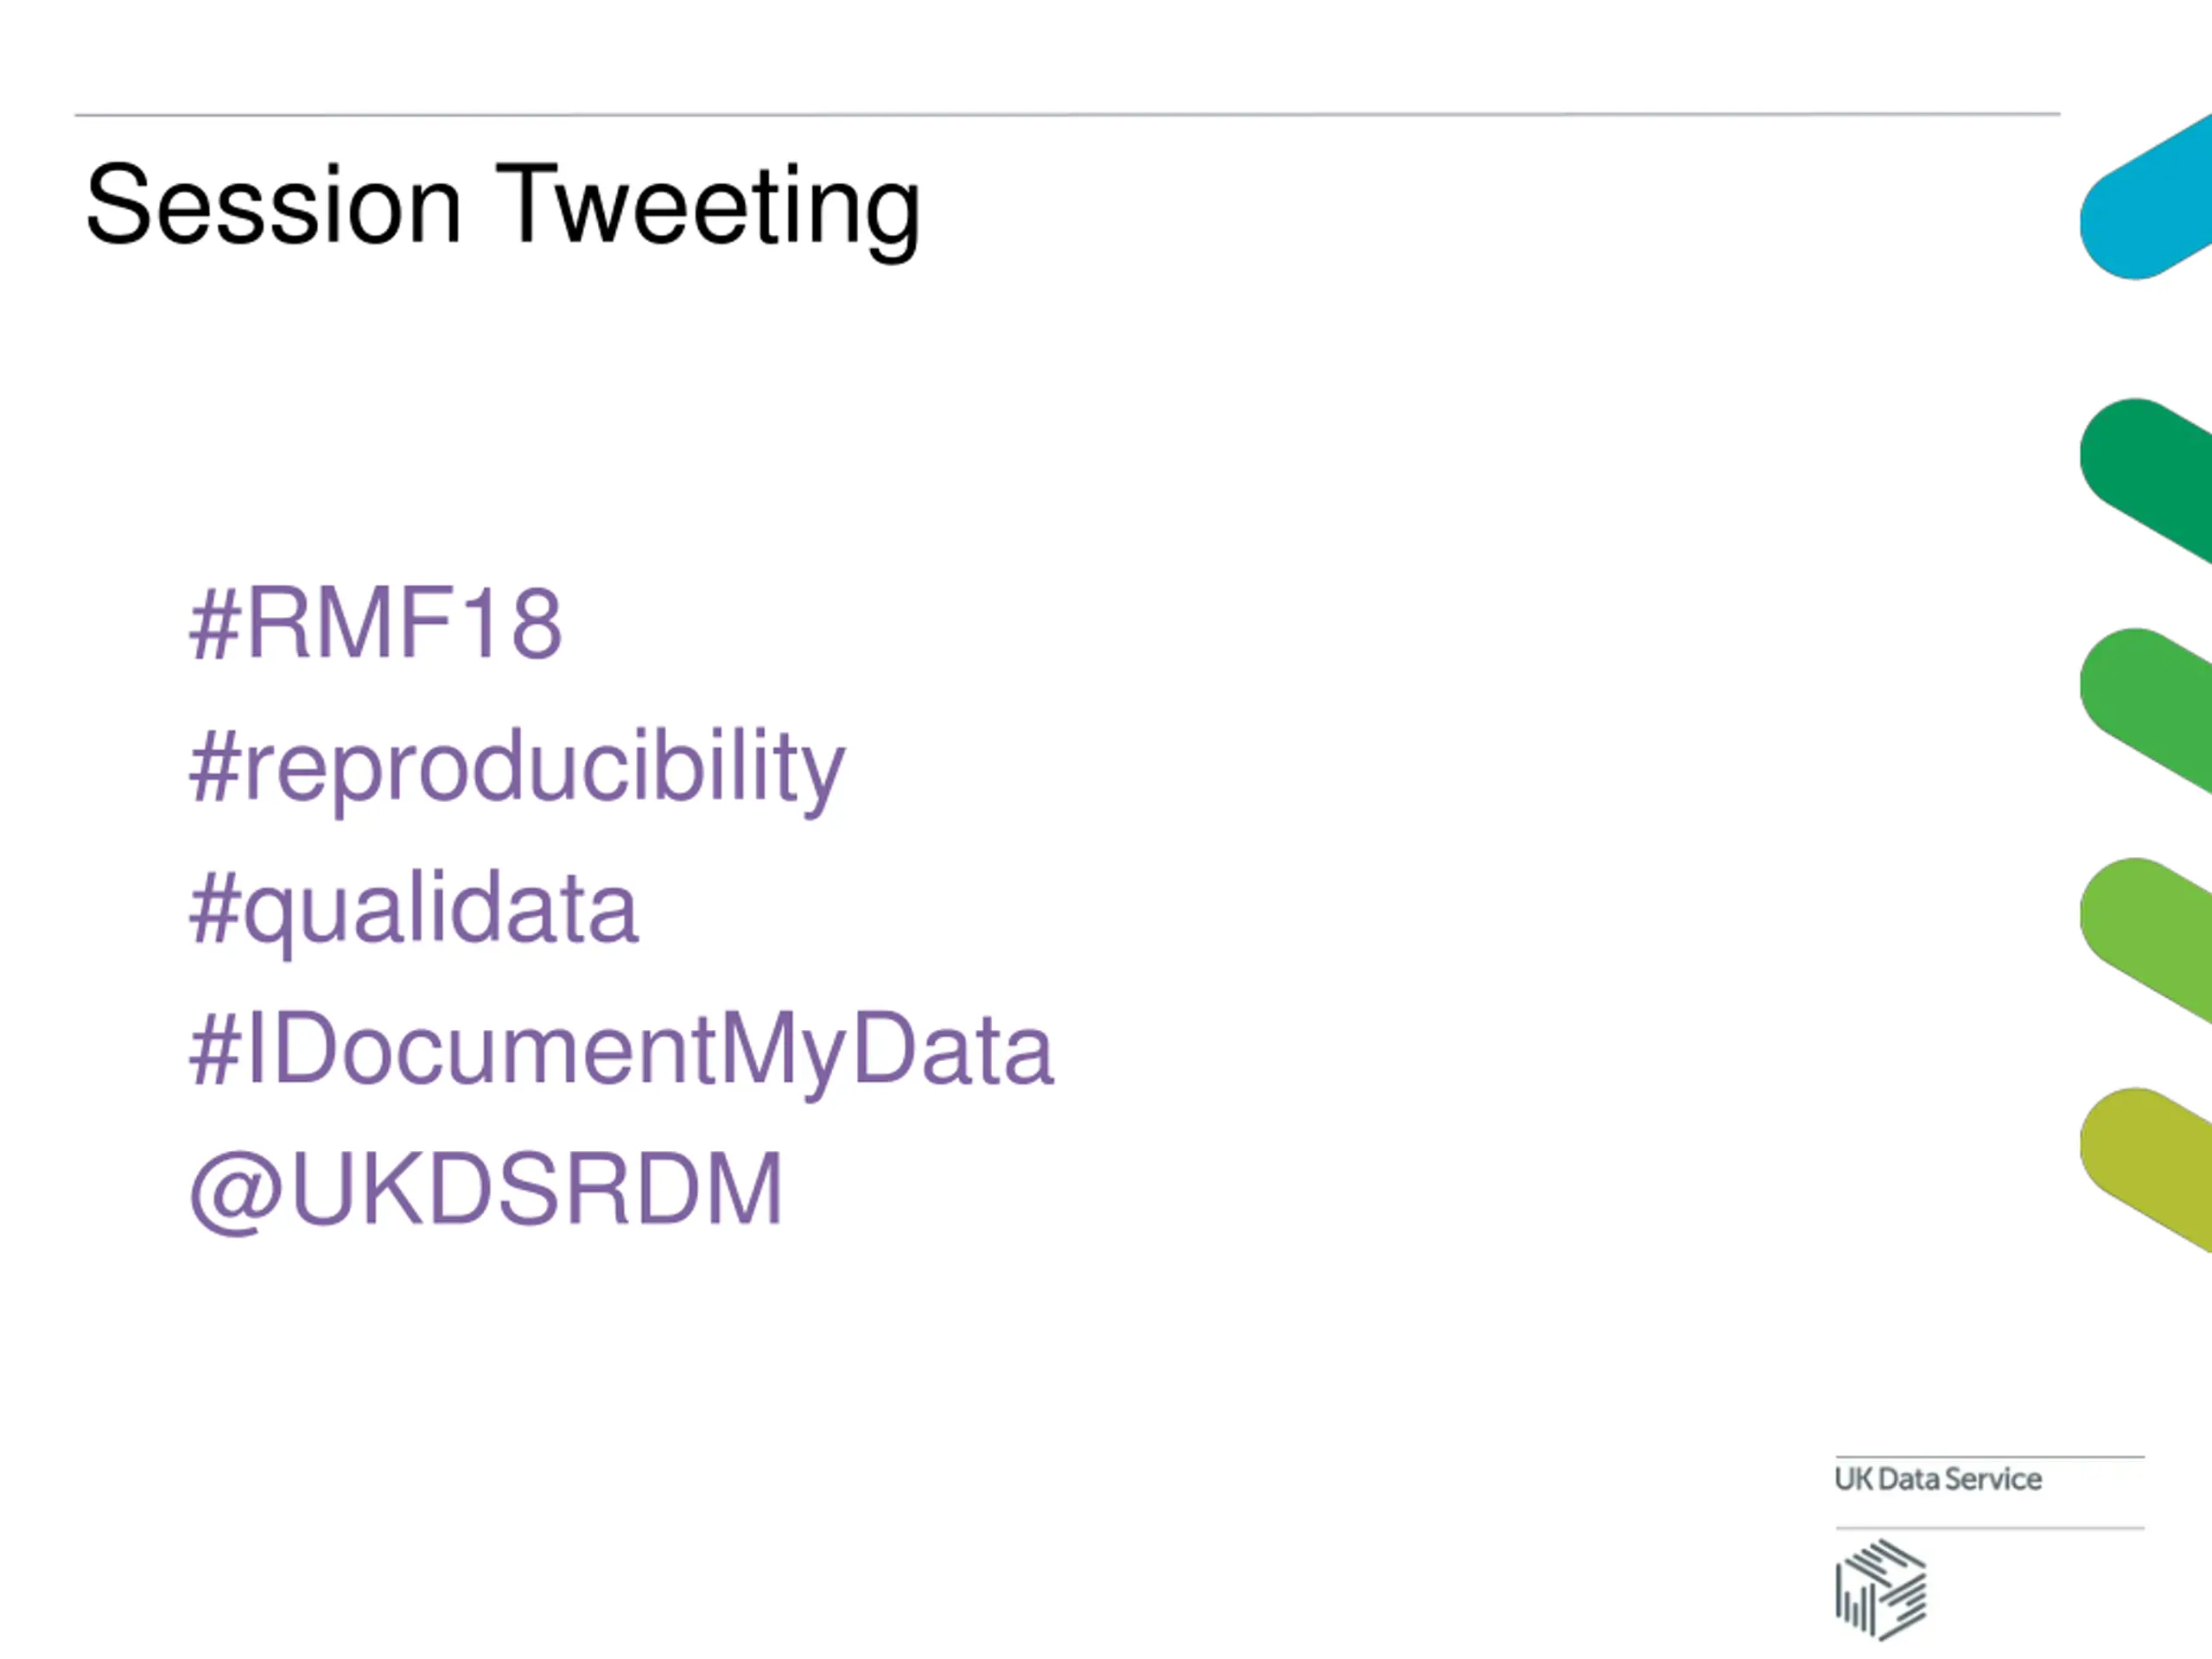Click the Session Tweeting slide title
This screenshot has width=2212, height=1659.
[x=503, y=208]
